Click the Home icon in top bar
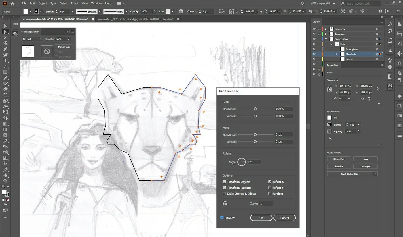This screenshot has width=403, height=237. tap(12, 3)
